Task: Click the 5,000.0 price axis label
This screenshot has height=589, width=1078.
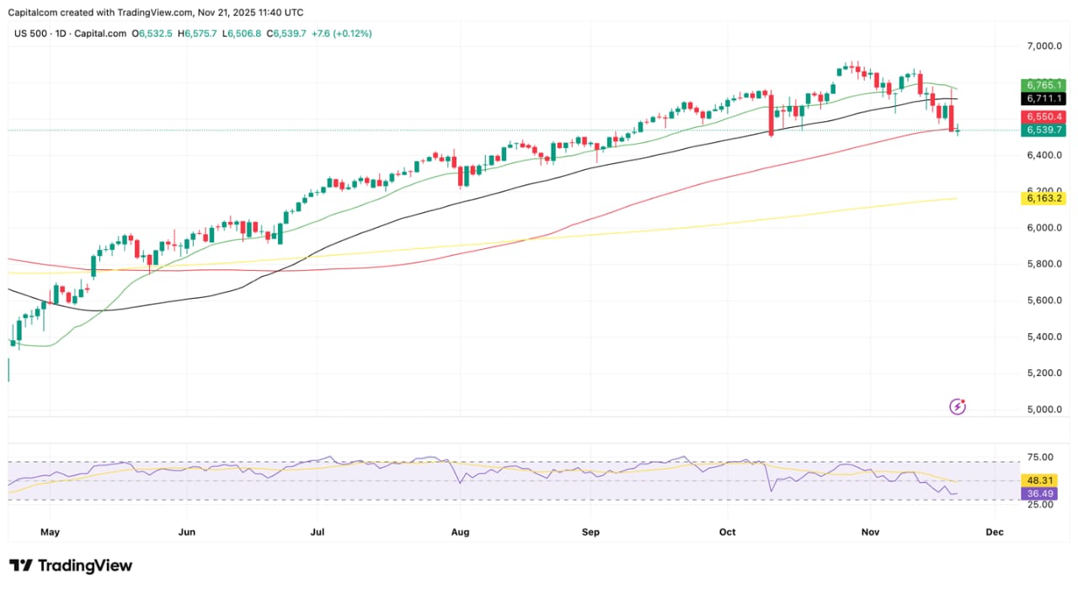Action: point(1043,410)
